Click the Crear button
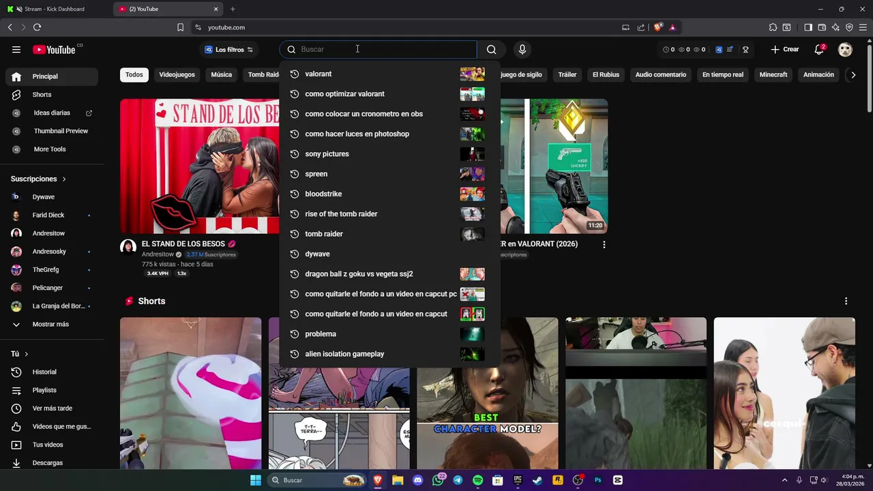Viewport: 873px width, 491px height. (x=785, y=49)
